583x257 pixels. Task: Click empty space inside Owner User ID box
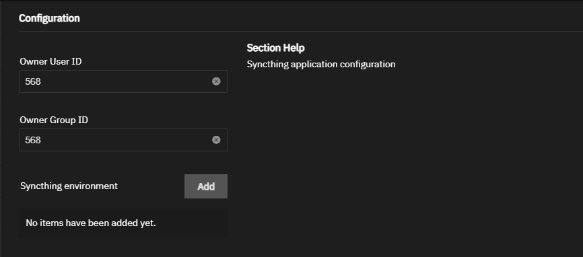tap(127, 81)
